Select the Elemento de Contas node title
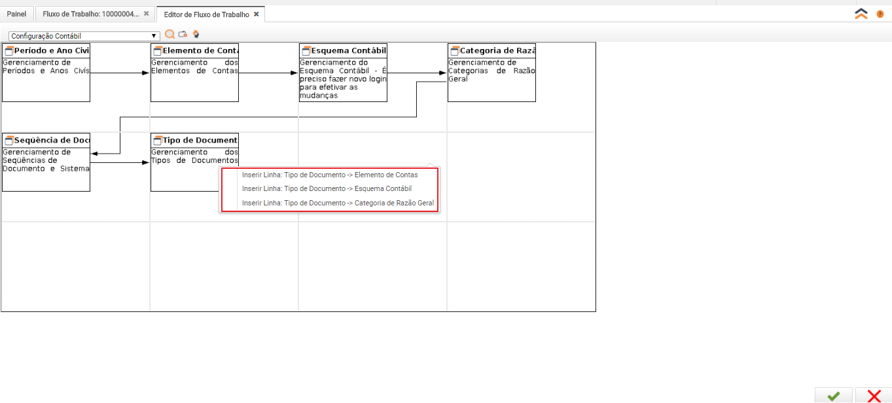Screen dimensions: 892x403 200,50
